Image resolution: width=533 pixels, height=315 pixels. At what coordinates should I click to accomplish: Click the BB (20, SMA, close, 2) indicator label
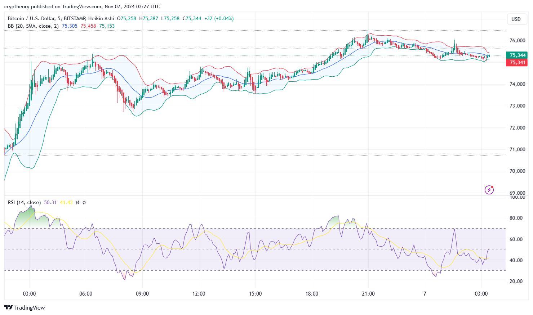click(x=33, y=26)
